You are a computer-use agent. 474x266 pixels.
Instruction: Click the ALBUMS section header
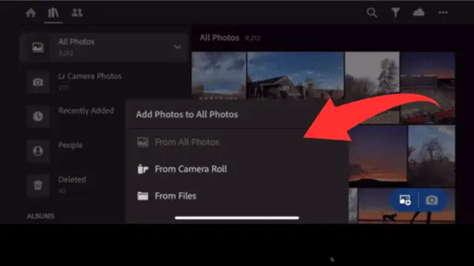[41, 216]
